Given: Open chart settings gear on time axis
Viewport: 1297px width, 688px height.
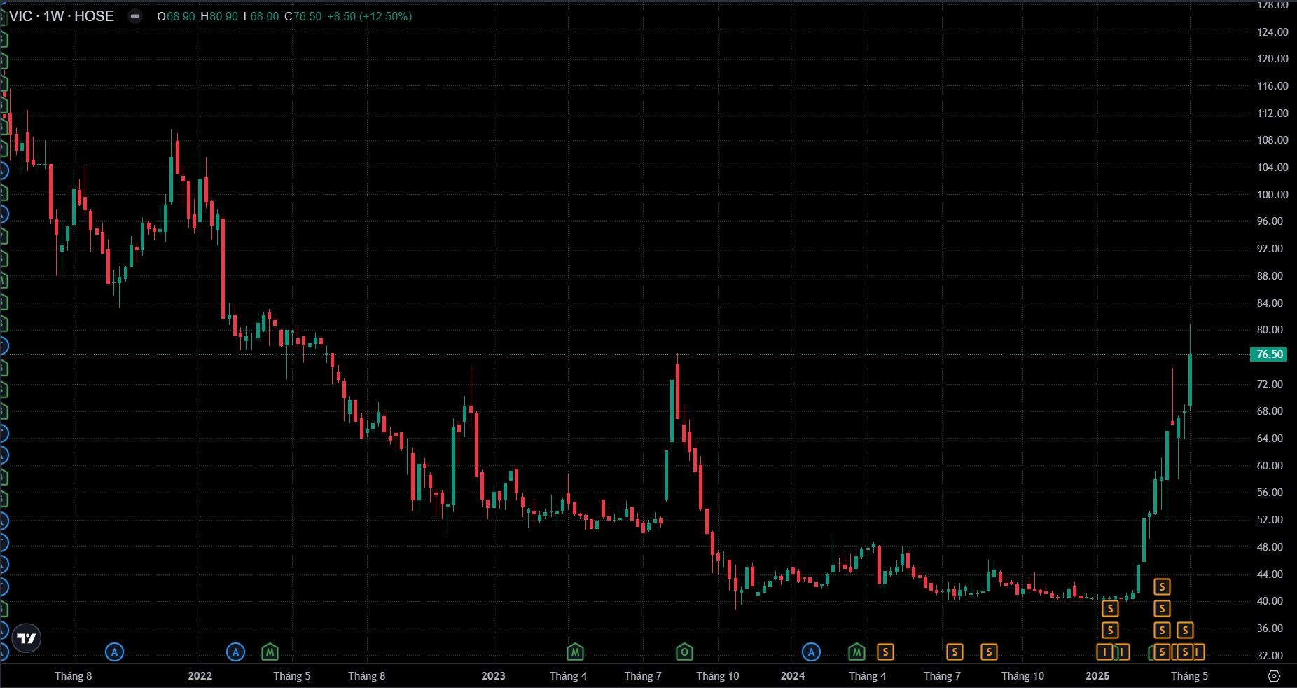Looking at the screenshot, I should pyautogui.click(x=1274, y=676).
